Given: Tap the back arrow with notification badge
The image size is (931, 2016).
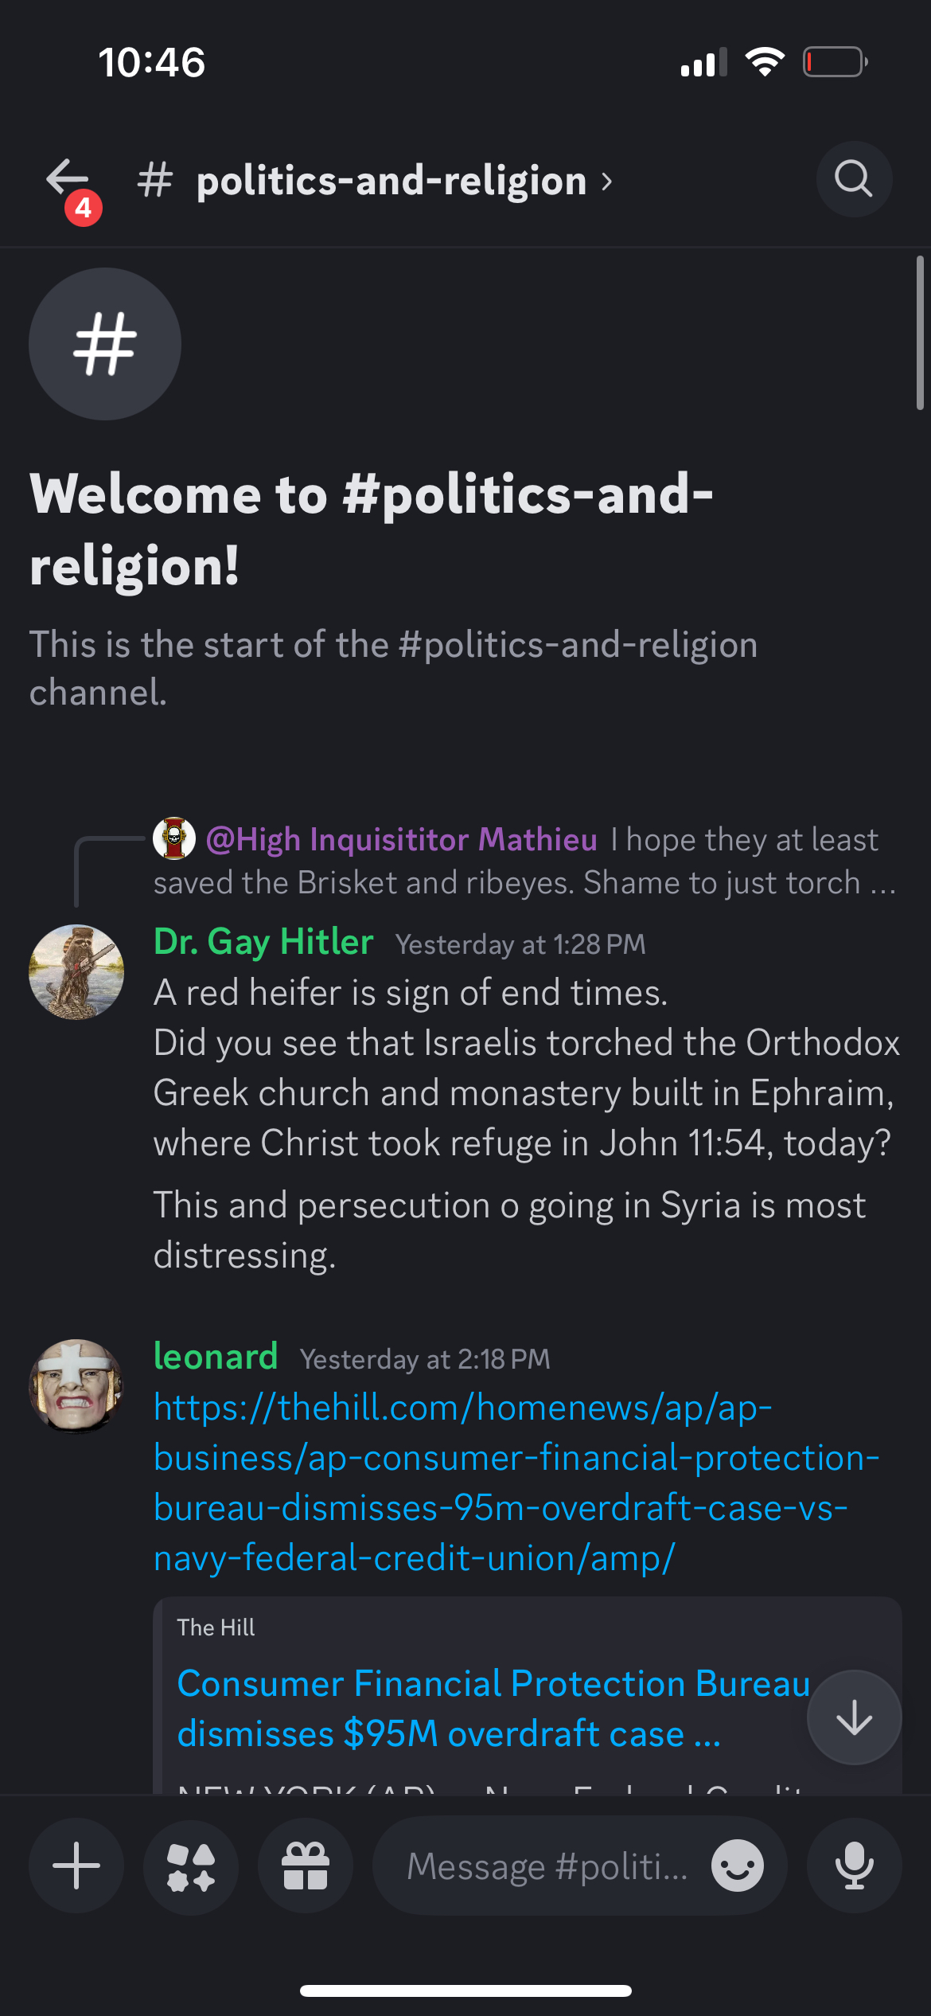Looking at the screenshot, I should (x=68, y=180).
